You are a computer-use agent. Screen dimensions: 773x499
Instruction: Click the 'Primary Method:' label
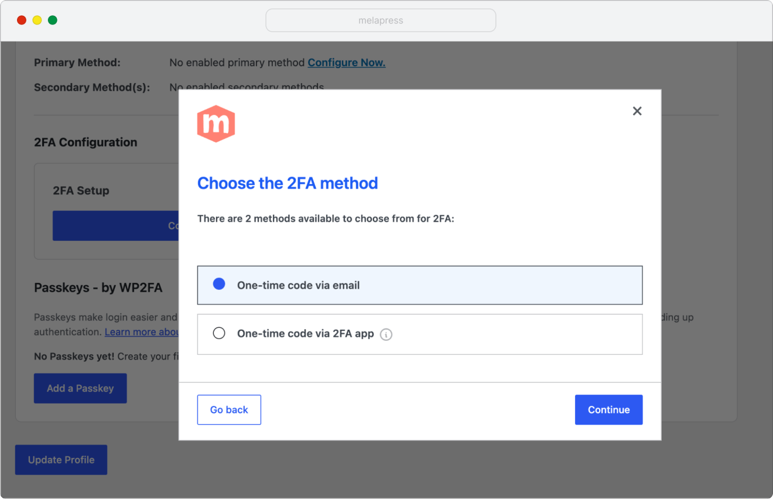click(x=77, y=63)
